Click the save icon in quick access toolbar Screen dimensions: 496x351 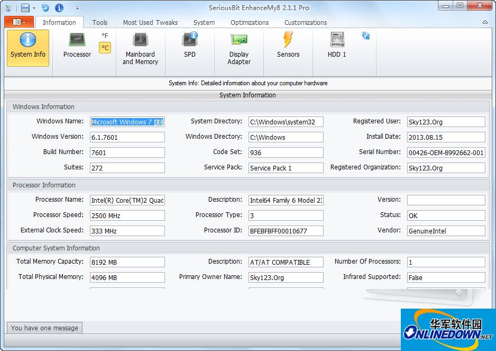pos(25,8)
